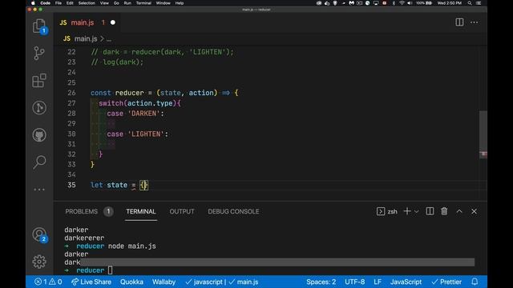Click the Wi-Fi menu bar icon
513x288 pixels.
click(x=402, y=3)
